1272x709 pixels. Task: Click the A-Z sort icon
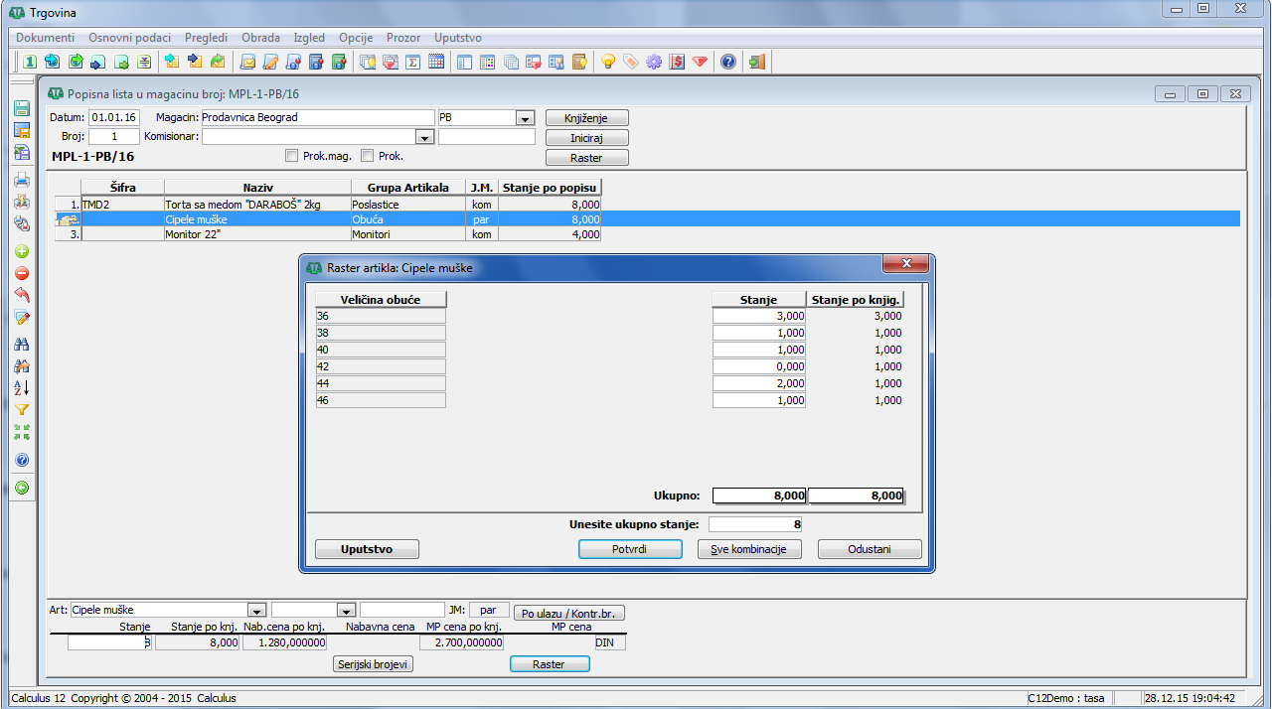tap(21, 387)
